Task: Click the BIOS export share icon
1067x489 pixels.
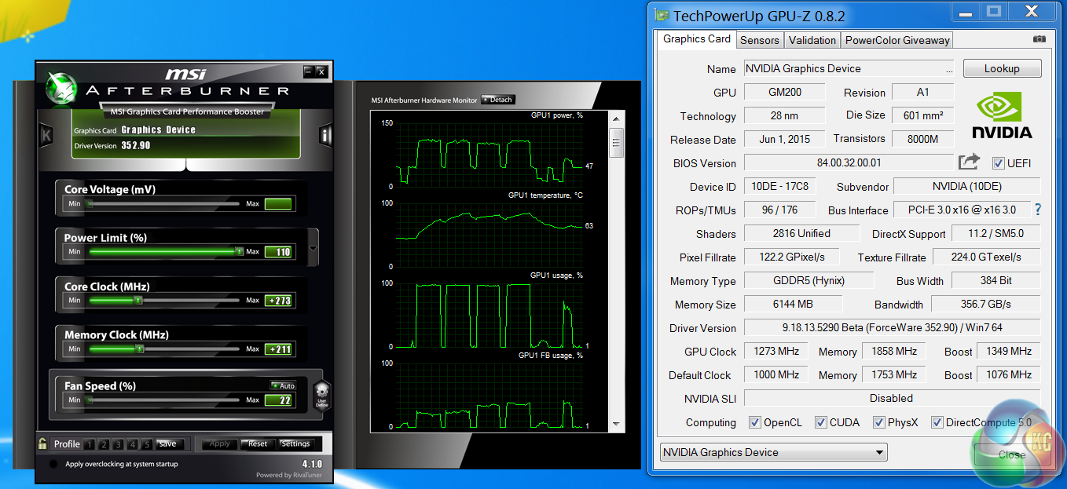Action: 969,162
